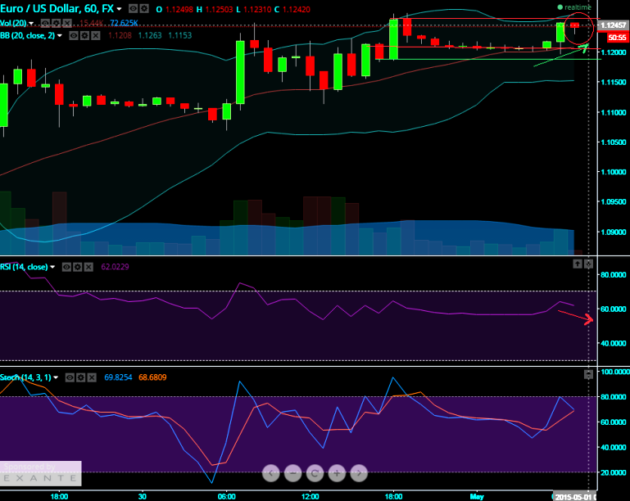The height and width of the screenshot is (501, 630).
Task: Click the close price value 1.12420
Action: point(296,9)
